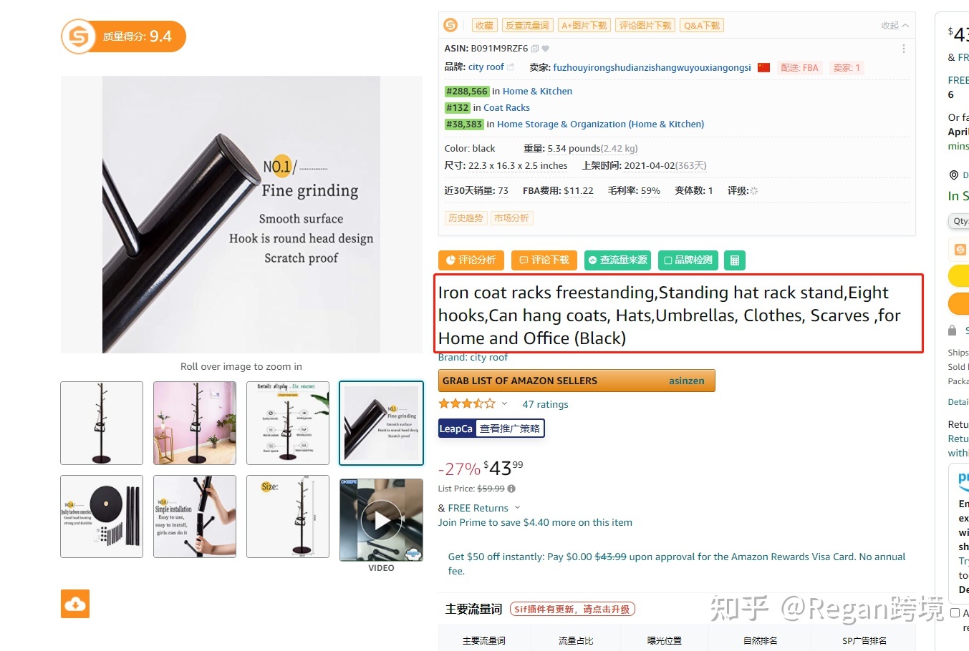Click the 查流量来源 button

(617, 260)
